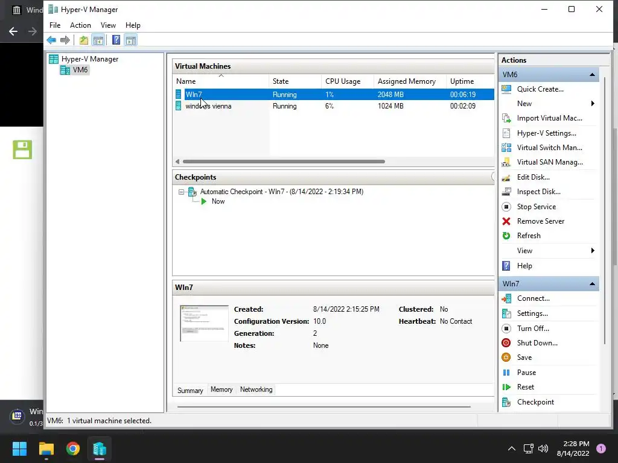Connect to the WIn7 virtual machine
618x463 pixels.
click(x=534, y=298)
